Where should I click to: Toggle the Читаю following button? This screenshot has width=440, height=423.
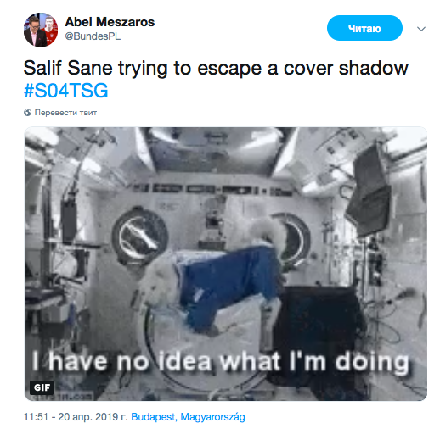click(364, 28)
